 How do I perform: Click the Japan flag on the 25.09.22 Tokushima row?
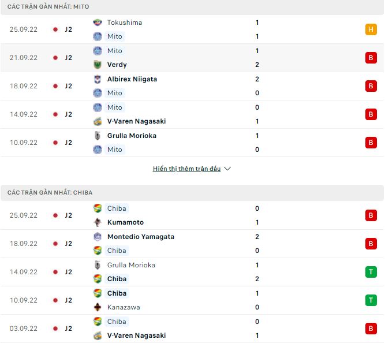tap(55, 29)
